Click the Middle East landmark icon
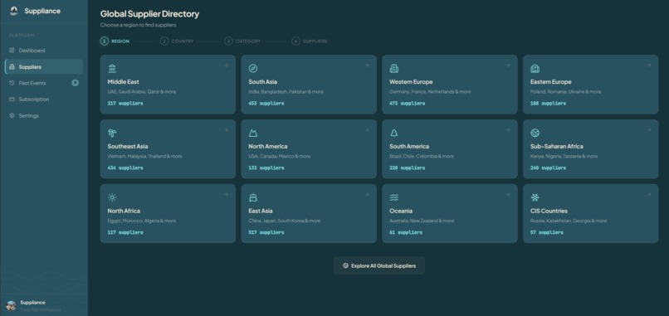This screenshot has width=669, height=316. [112, 69]
